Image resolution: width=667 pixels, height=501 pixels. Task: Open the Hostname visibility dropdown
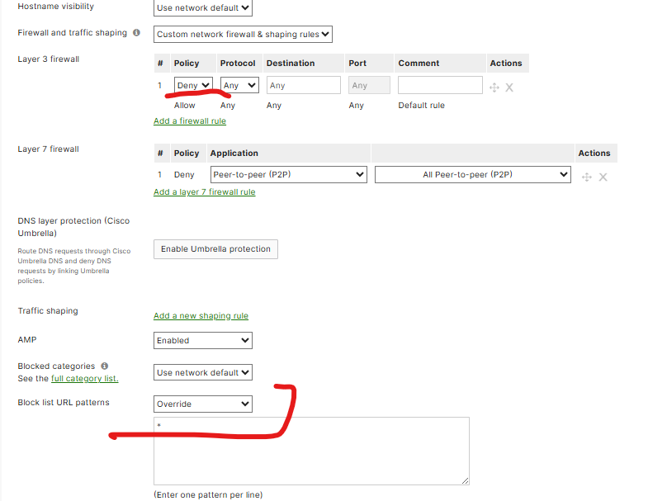point(202,8)
